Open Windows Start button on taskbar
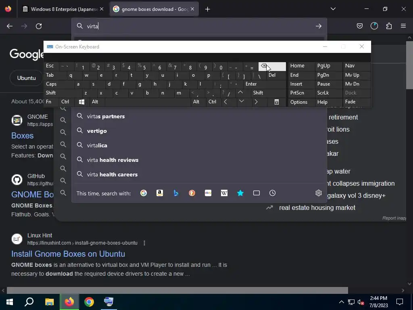 tap(10, 302)
